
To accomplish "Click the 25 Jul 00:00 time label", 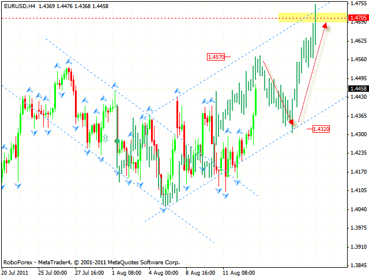I will [52, 273].
